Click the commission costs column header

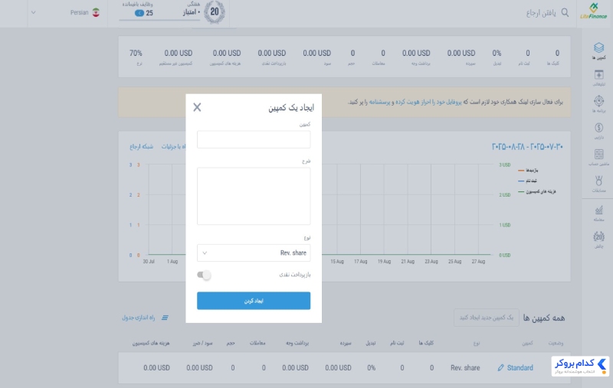(151, 343)
